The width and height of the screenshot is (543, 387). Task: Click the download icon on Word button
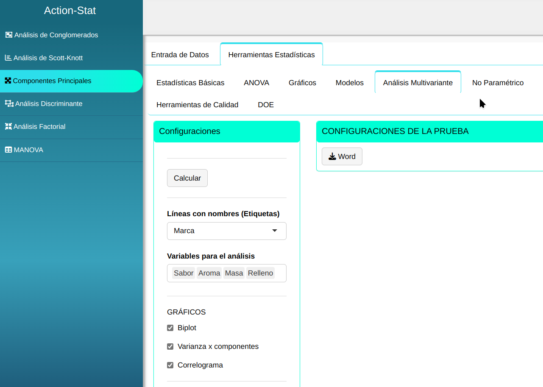coord(332,156)
